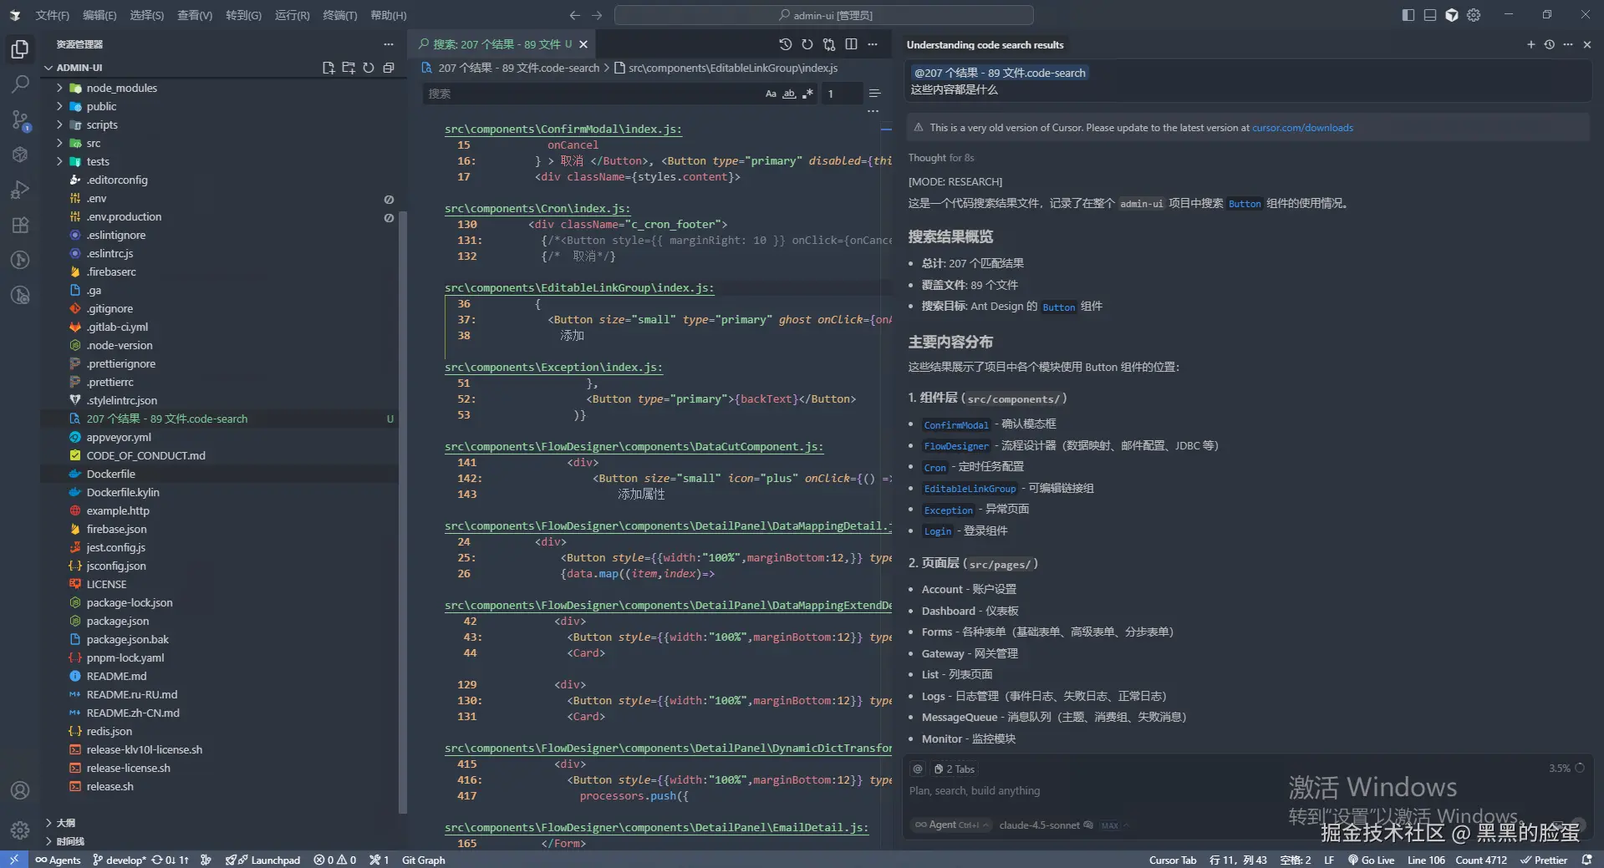Toggle AI pane visibility

(x=1452, y=15)
